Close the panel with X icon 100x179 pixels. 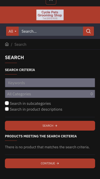[51, 1]
